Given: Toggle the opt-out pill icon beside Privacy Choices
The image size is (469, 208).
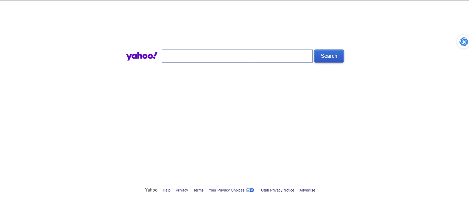Looking at the screenshot, I should coord(250,190).
